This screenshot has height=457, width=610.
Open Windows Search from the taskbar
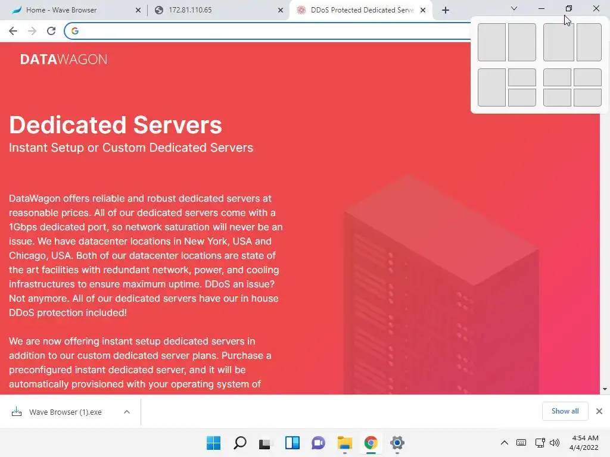pos(239,443)
